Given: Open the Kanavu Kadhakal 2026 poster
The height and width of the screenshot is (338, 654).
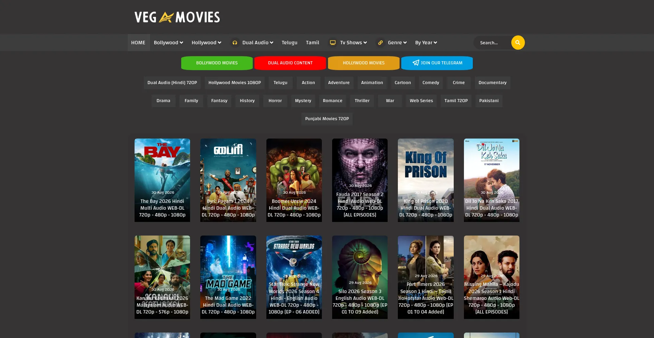Looking at the screenshot, I should point(162,277).
